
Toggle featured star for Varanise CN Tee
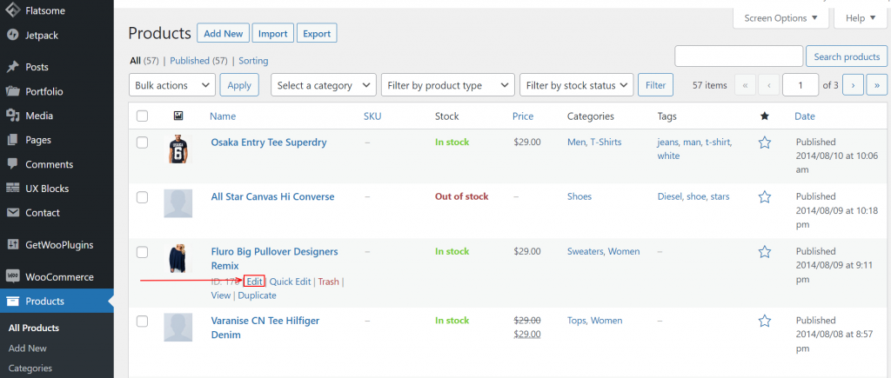765,321
